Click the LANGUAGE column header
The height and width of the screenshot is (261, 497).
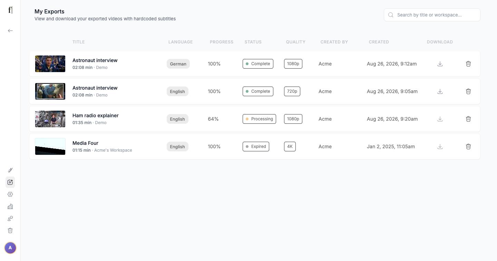tap(181, 42)
